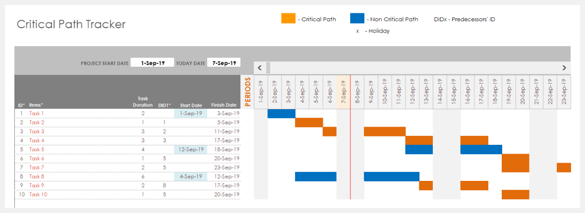
Task: Click the blue Non Critical Path swatch
Action: pos(357,19)
